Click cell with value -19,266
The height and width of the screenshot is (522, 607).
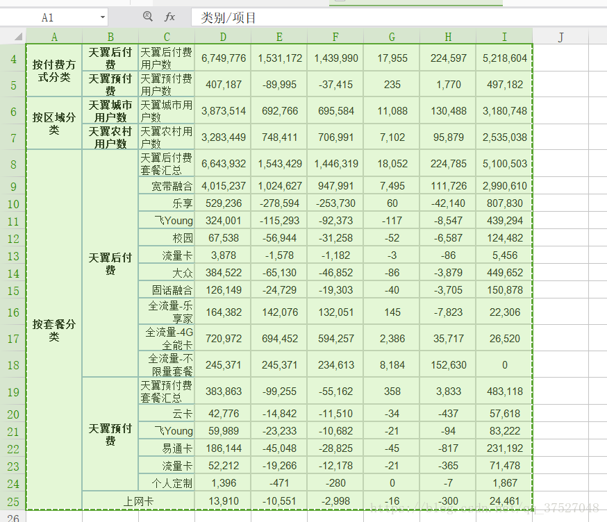[x=279, y=466]
